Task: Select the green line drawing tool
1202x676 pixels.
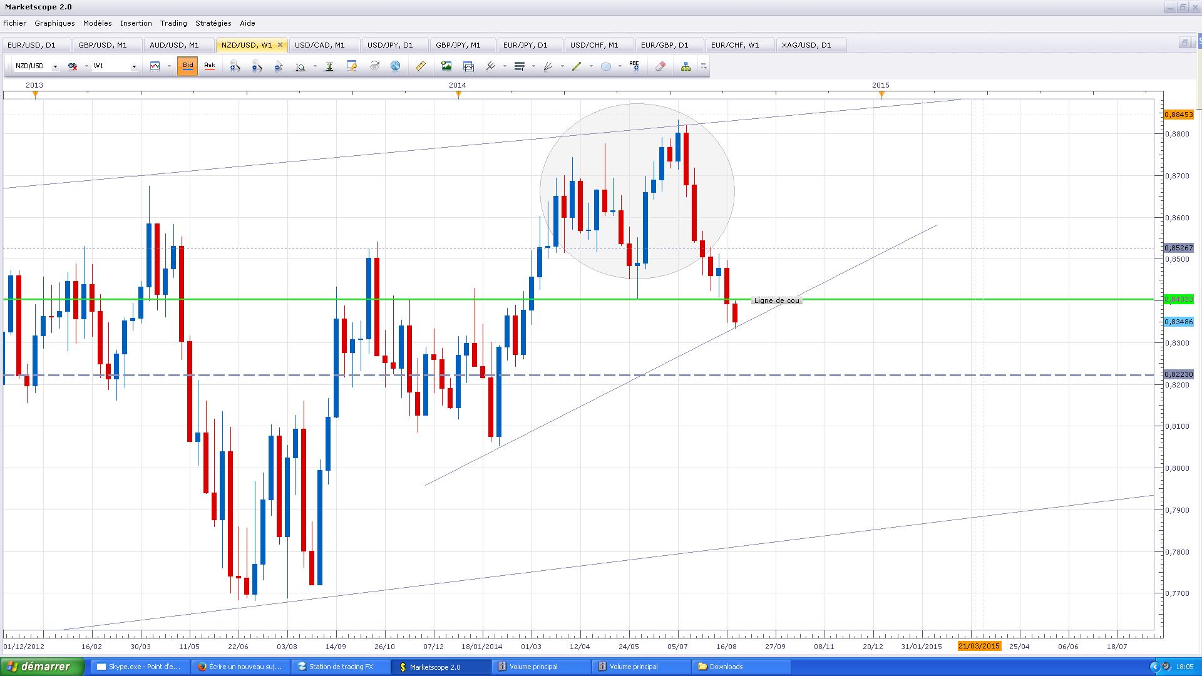Action: click(577, 66)
